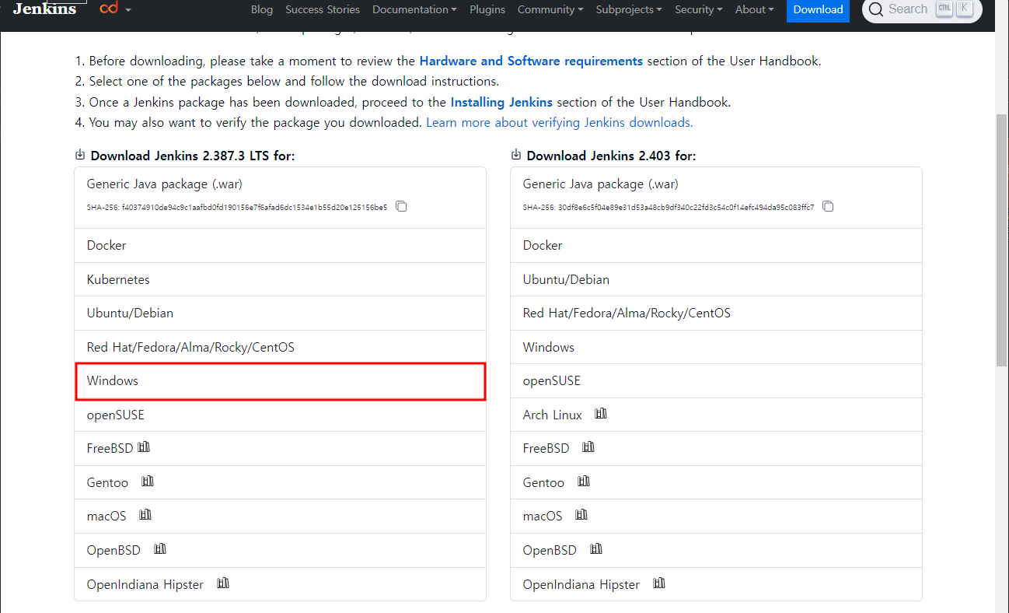Click the LTS SHA-256 hash text
This screenshot has height=613, width=1009.
pyautogui.click(x=237, y=208)
